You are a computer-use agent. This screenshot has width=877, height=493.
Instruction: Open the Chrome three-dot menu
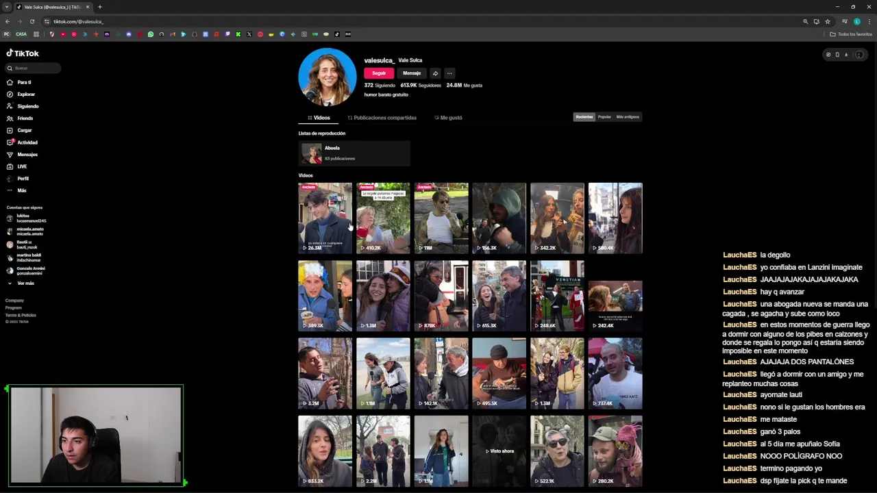tap(869, 21)
